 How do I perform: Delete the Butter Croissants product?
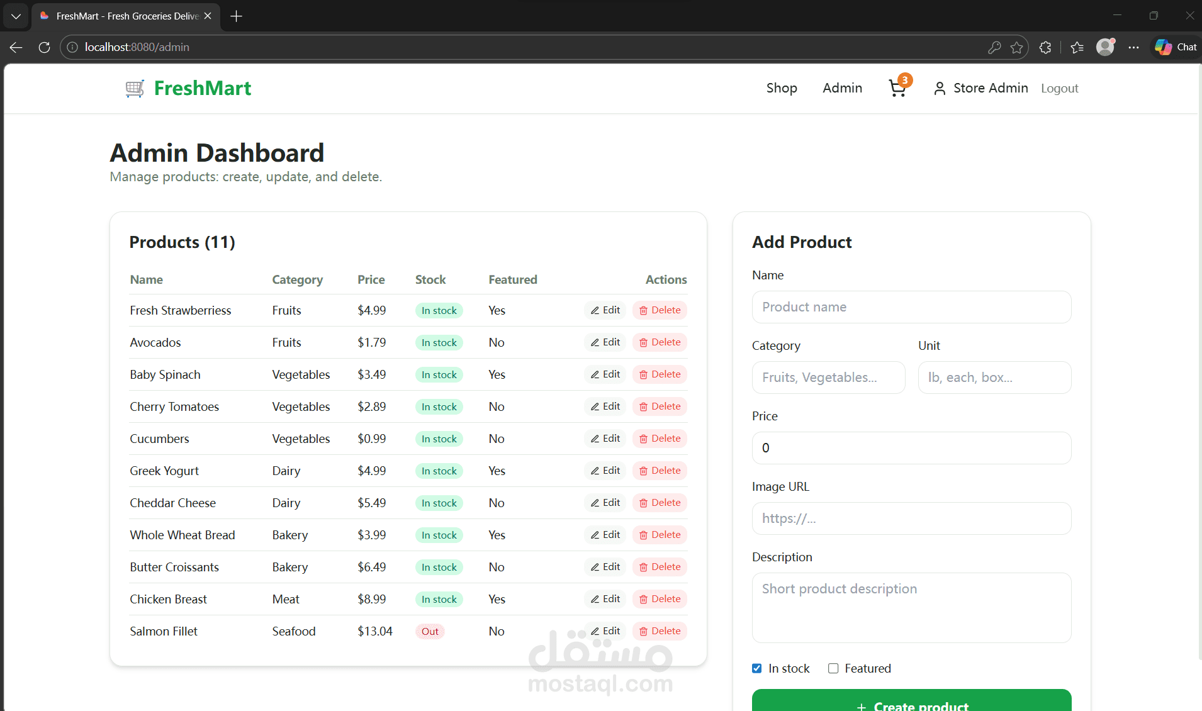[660, 567]
